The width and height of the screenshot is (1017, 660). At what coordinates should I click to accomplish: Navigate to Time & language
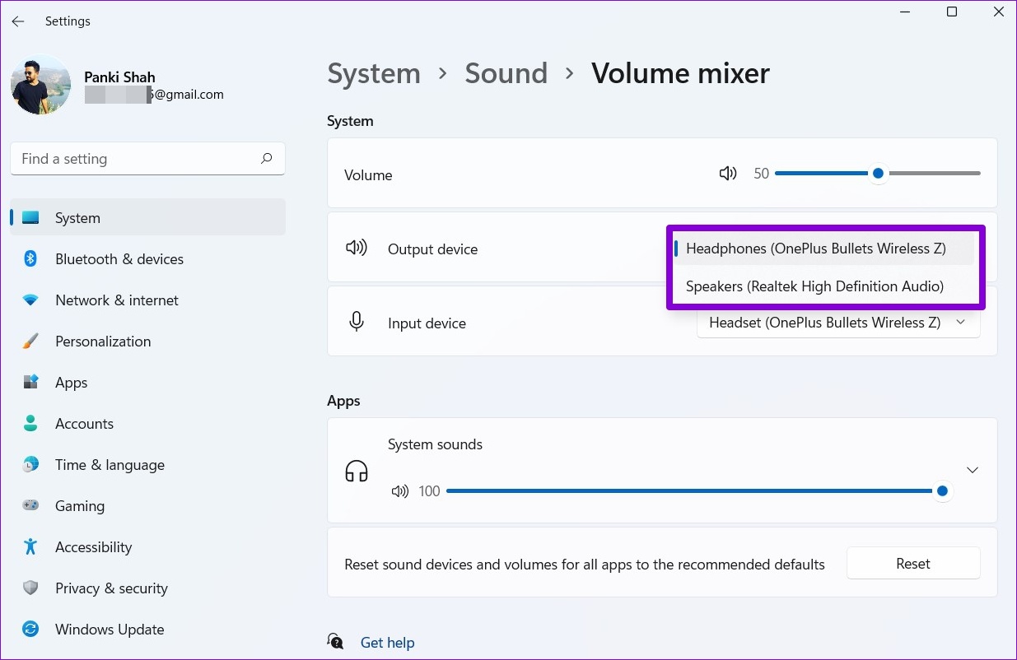coord(147,465)
